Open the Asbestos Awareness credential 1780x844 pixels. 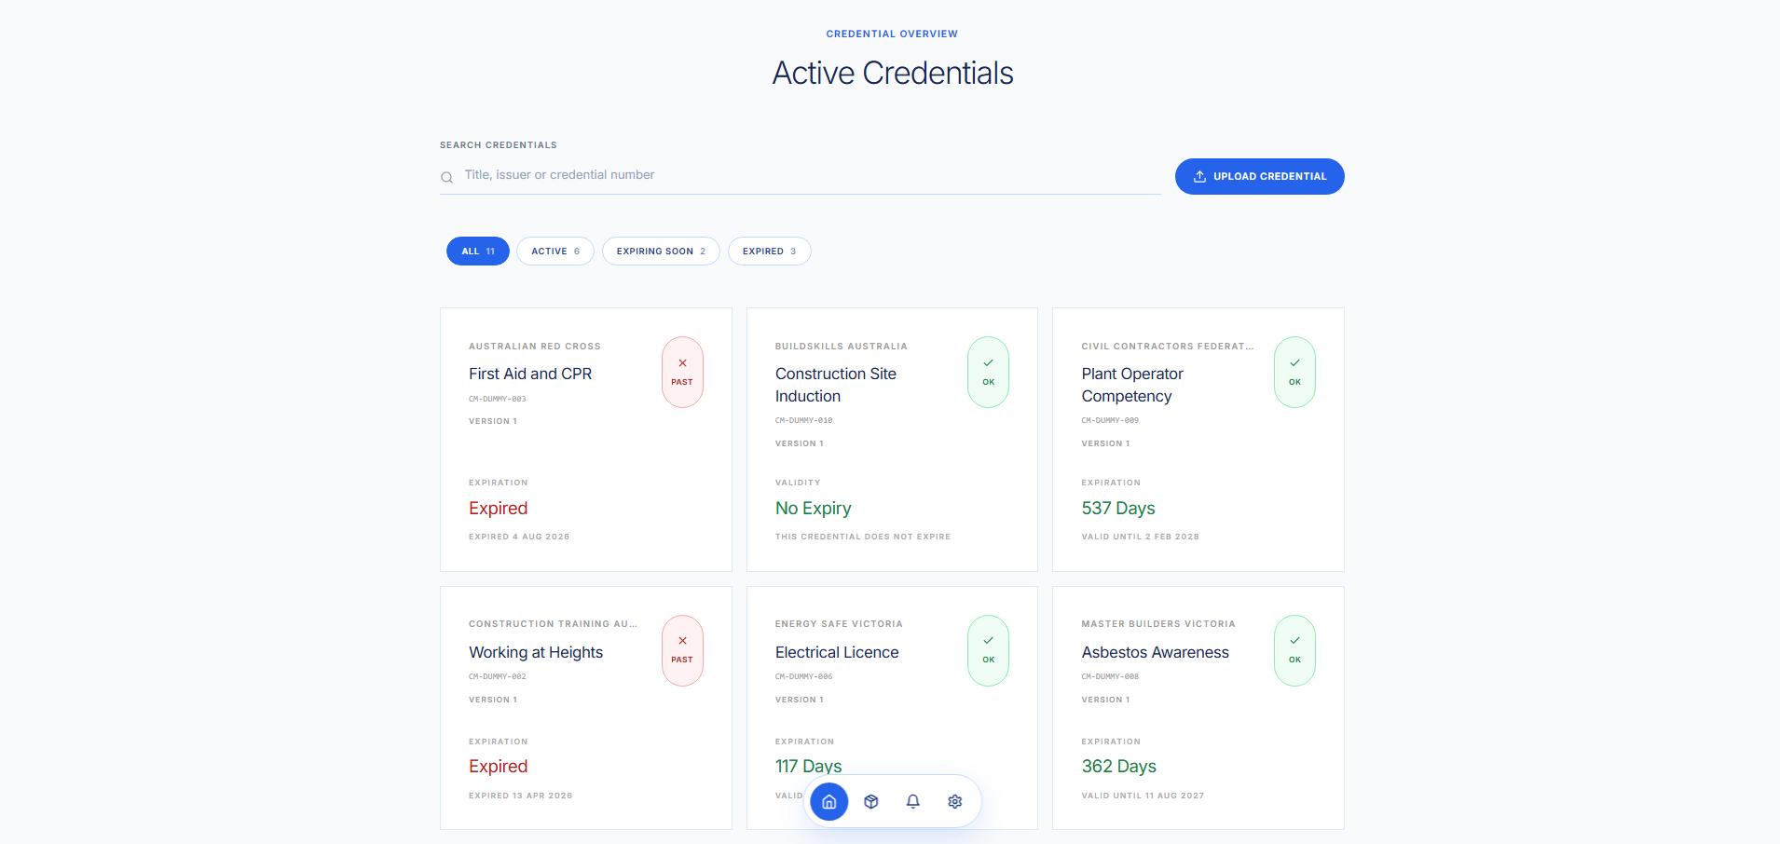(1198, 708)
